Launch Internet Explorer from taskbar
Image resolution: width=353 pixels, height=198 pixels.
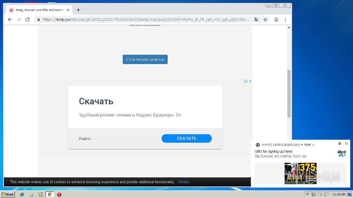22,194
